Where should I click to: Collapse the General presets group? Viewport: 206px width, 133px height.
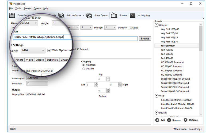click(157, 25)
